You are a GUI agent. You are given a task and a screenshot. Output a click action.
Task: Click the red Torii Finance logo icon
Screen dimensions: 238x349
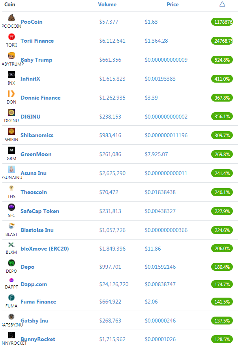coord(11,36)
